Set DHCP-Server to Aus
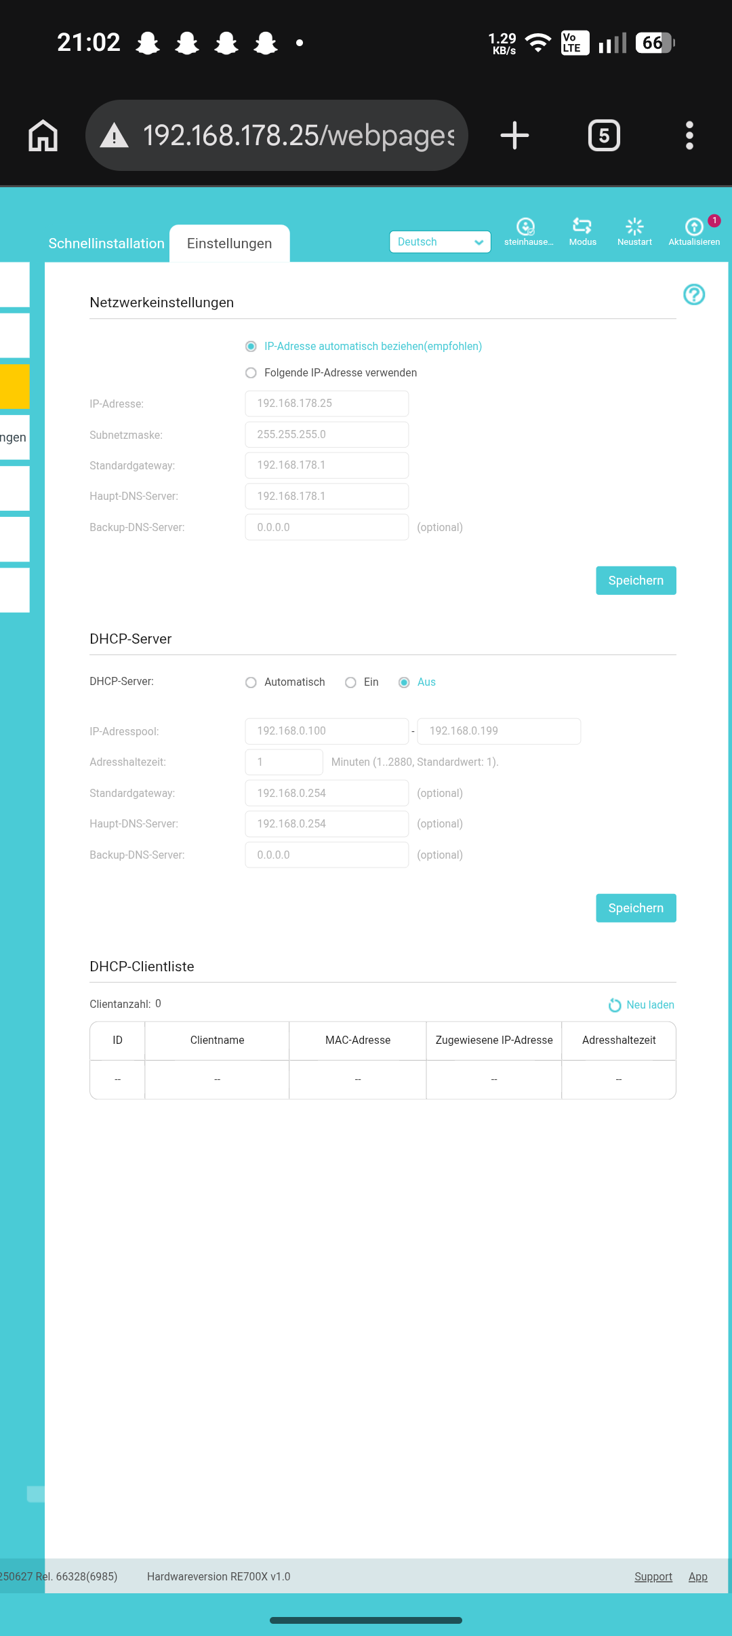The image size is (732, 1636). click(404, 682)
